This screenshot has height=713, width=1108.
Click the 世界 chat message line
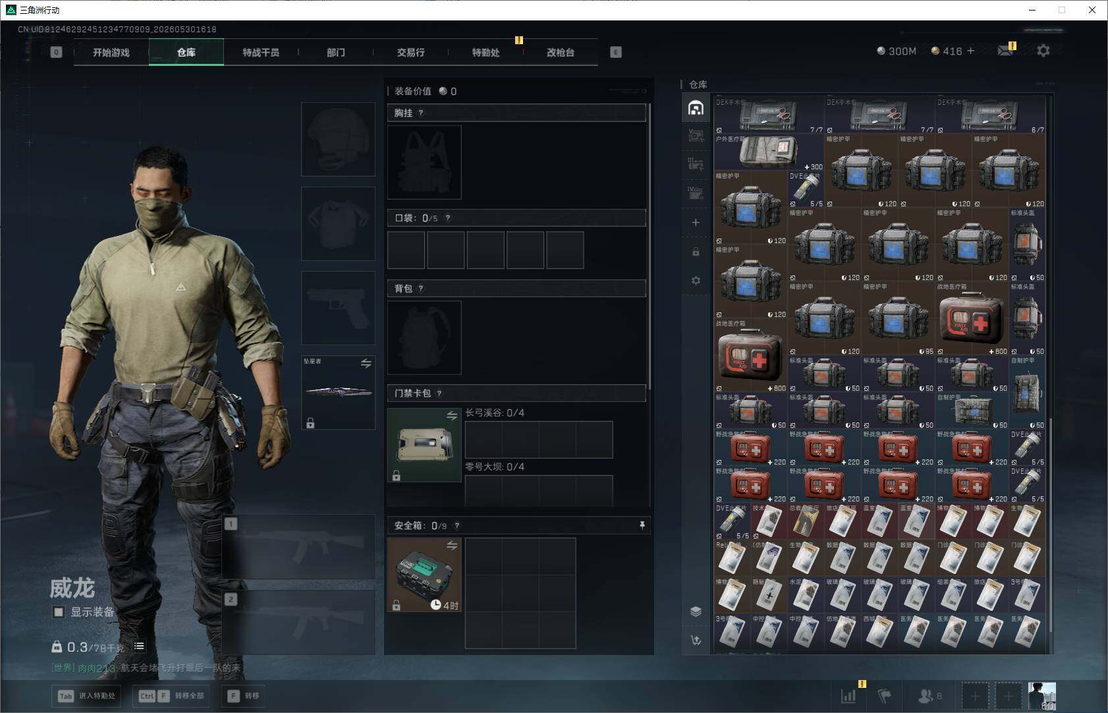tap(146, 668)
